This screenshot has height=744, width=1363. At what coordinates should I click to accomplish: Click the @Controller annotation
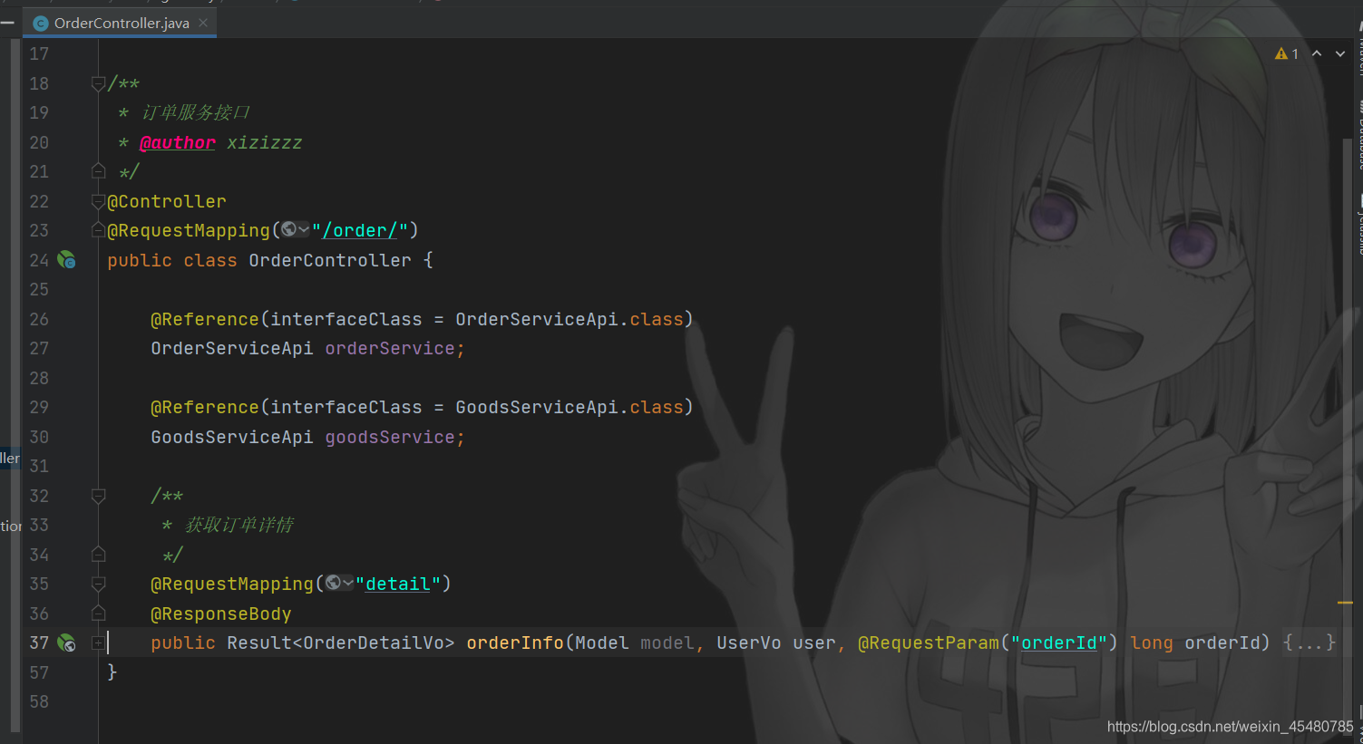[x=167, y=201]
